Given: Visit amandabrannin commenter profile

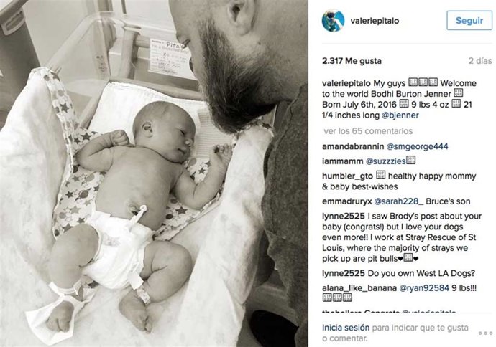Looking at the screenshot, I should click(x=353, y=146).
